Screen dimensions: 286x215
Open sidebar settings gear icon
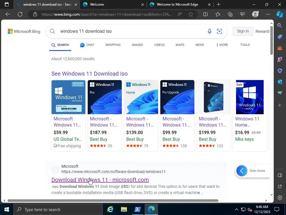[x=280, y=197]
